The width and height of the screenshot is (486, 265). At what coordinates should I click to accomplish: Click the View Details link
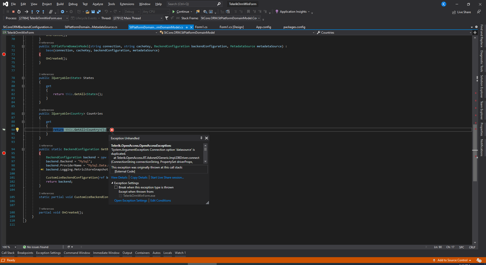click(119, 178)
